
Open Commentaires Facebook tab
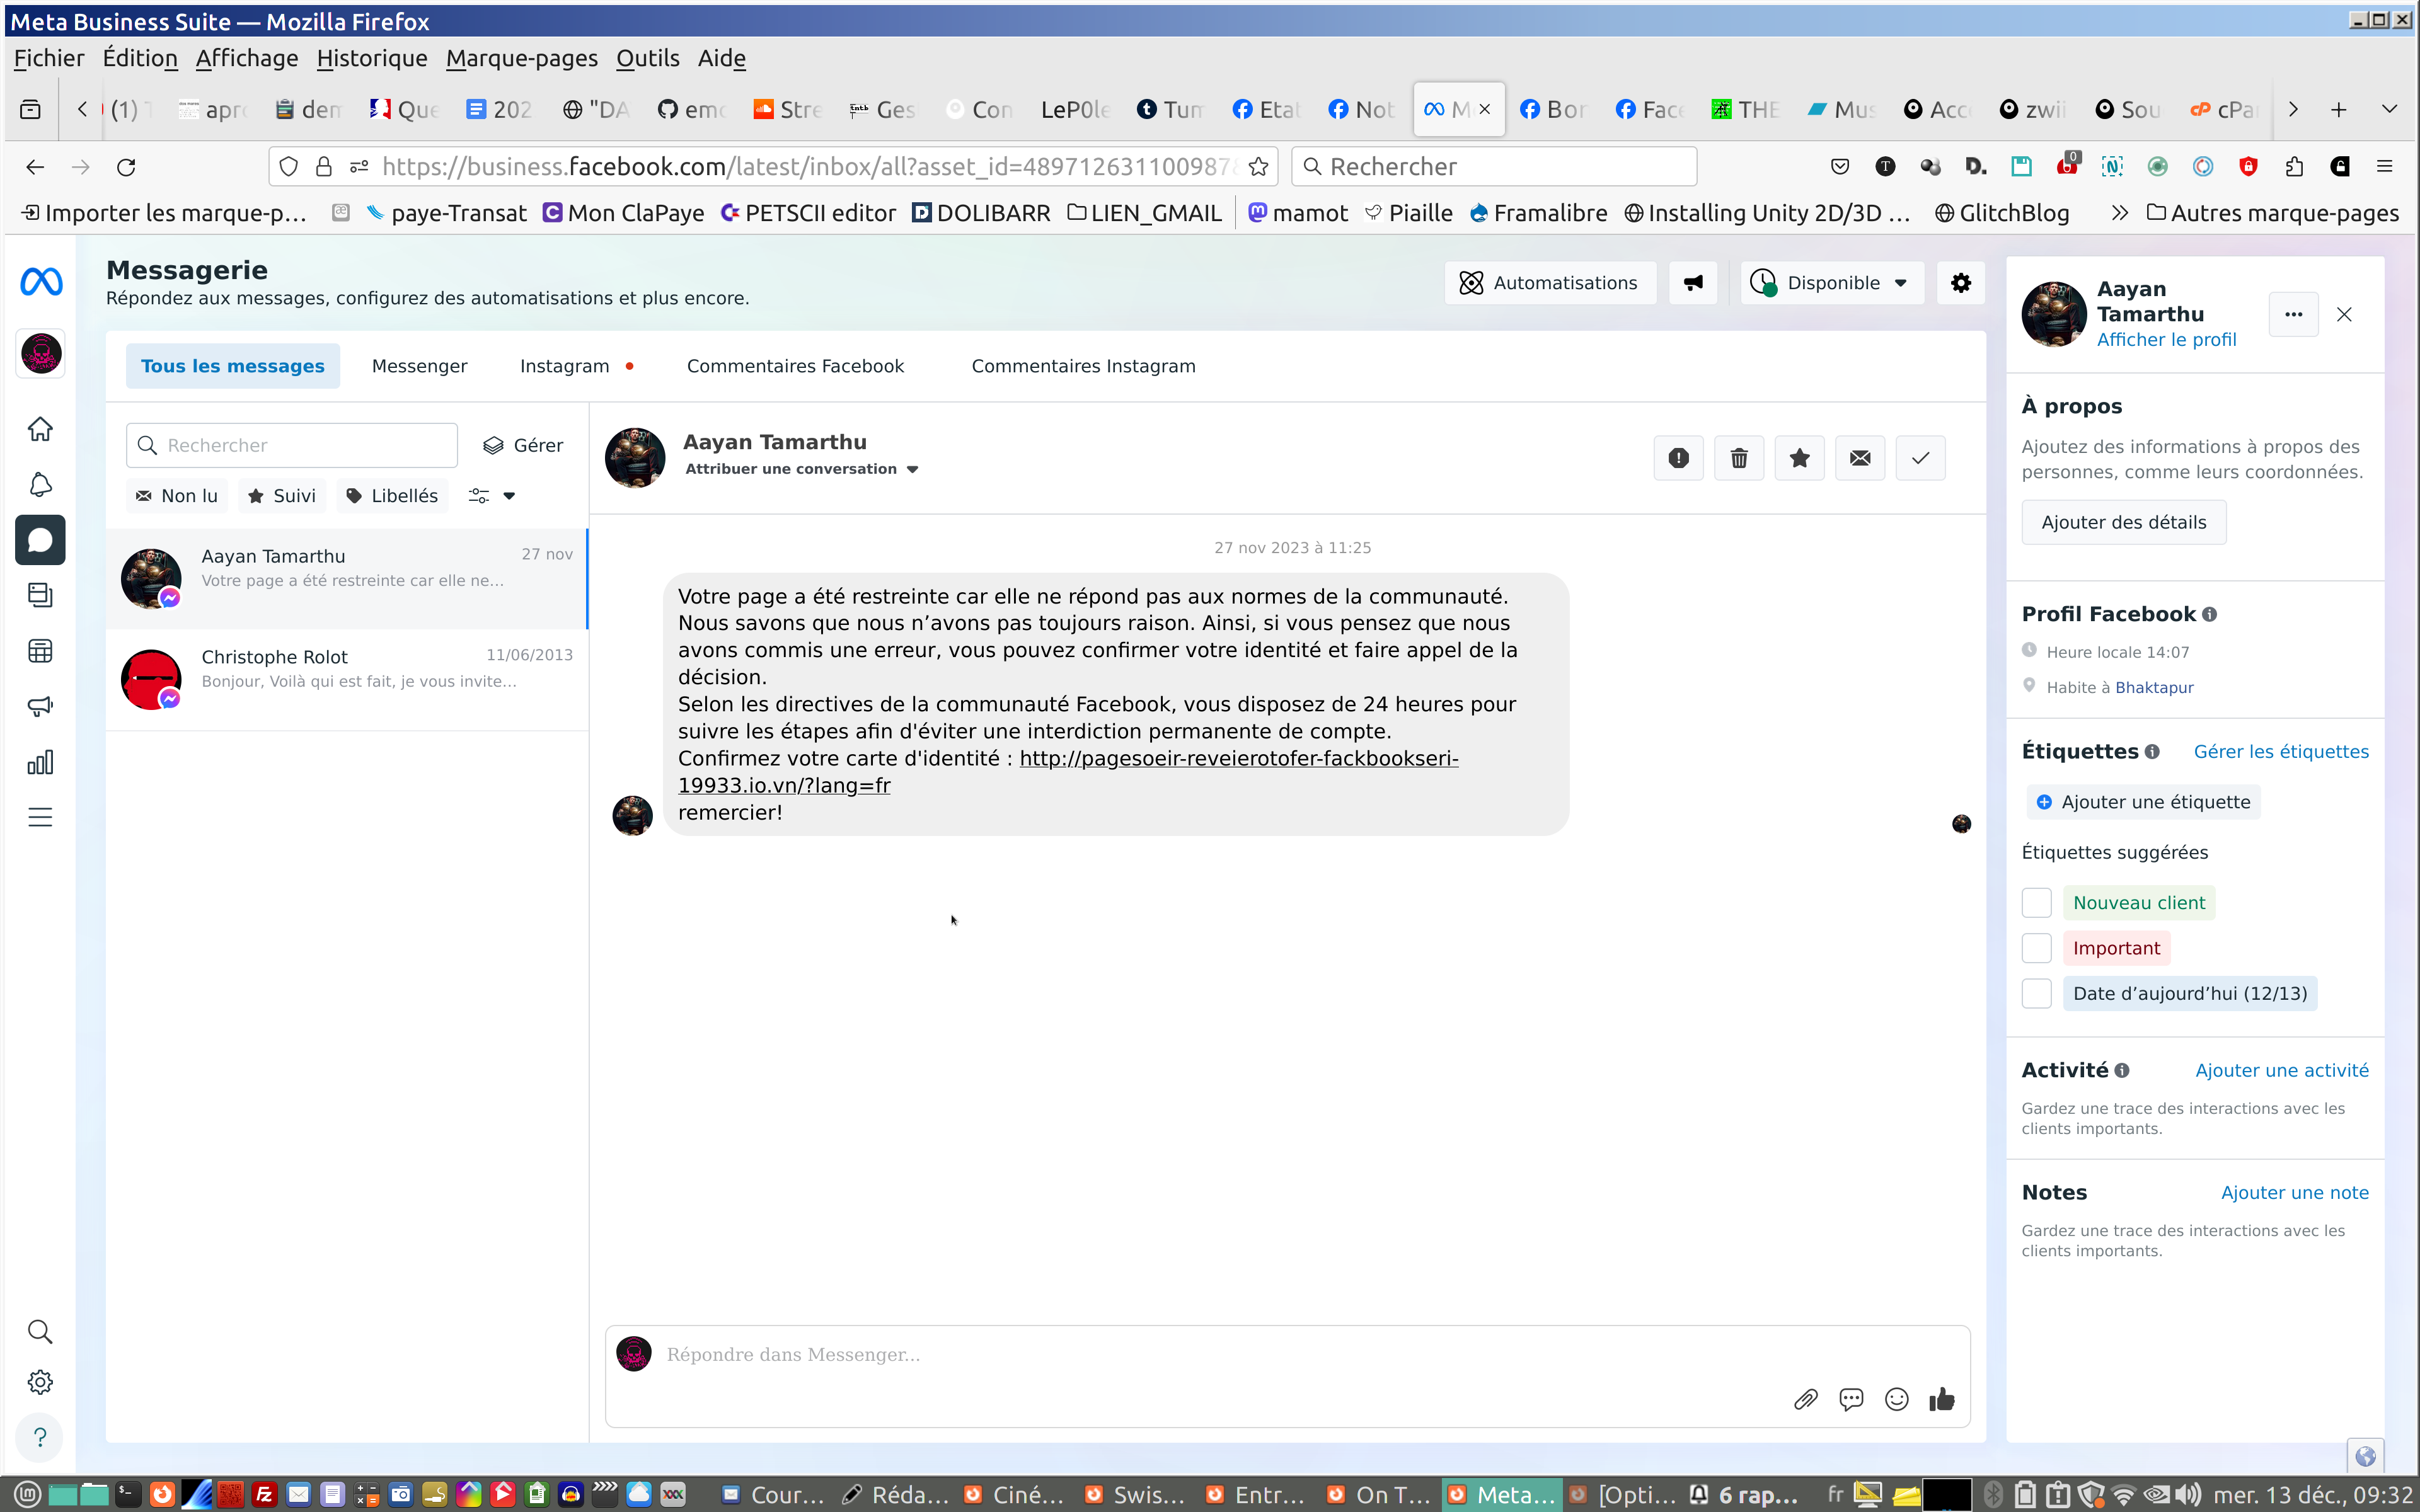coord(795,366)
